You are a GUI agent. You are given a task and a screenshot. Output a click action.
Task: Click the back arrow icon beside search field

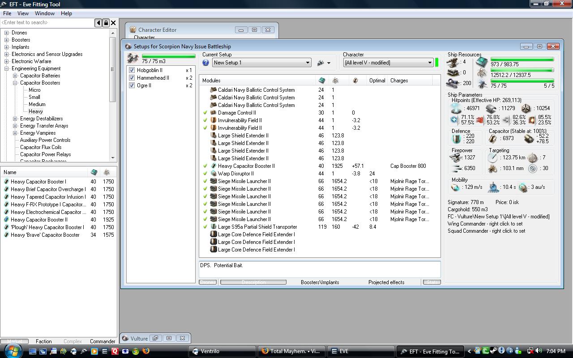pos(98,23)
